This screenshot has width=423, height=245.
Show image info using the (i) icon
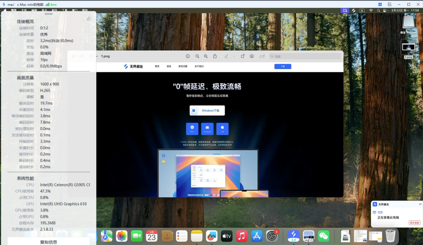pyautogui.click(x=188, y=56)
